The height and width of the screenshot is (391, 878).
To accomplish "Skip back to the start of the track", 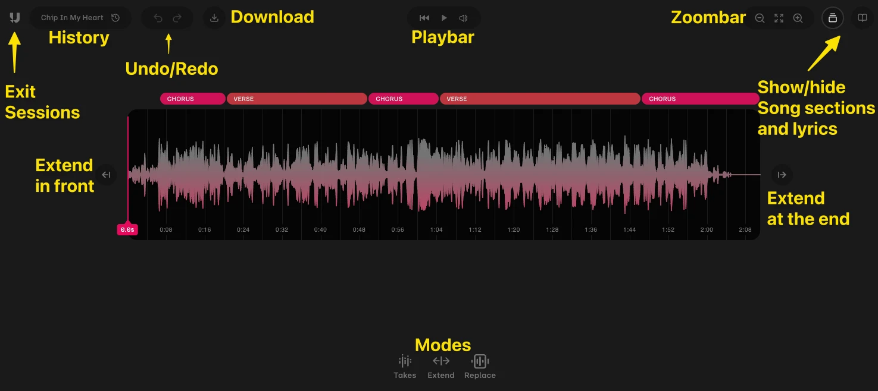I will coord(424,18).
